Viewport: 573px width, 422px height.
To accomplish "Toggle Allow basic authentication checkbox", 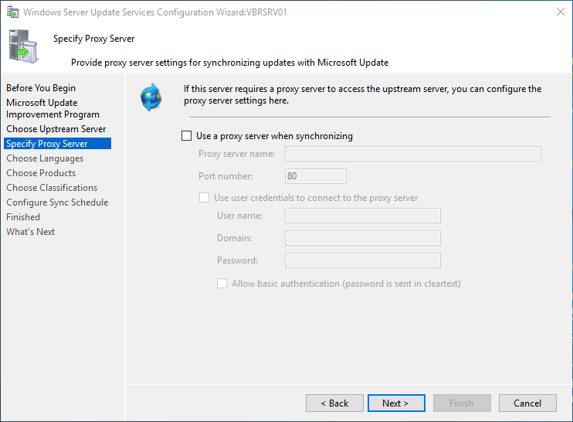I will 222,284.
